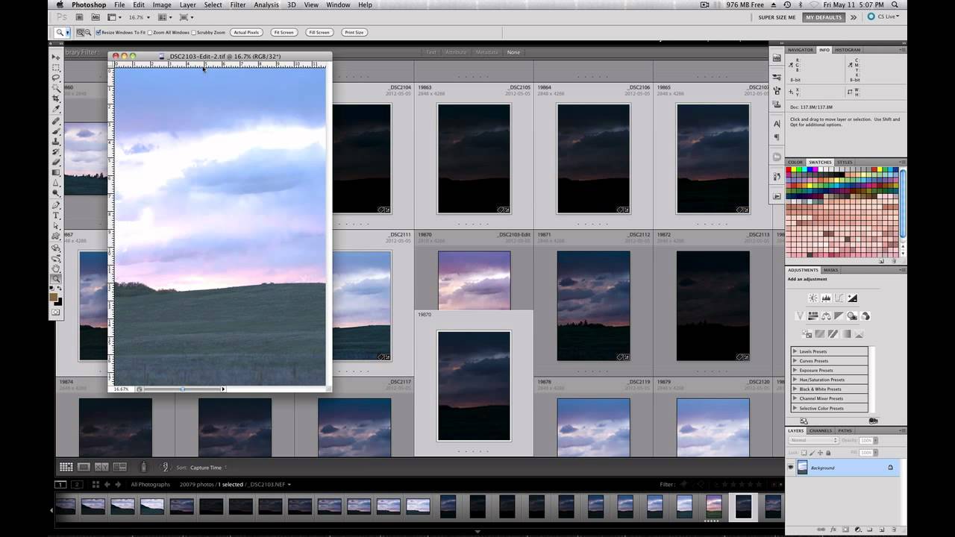
Task: Open the Filter menu
Action: click(238, 4)
